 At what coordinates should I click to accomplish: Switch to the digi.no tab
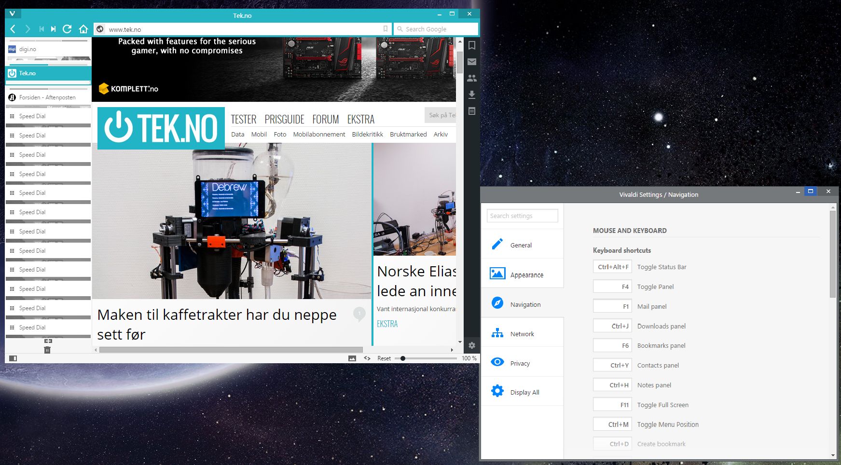point(48,49)
